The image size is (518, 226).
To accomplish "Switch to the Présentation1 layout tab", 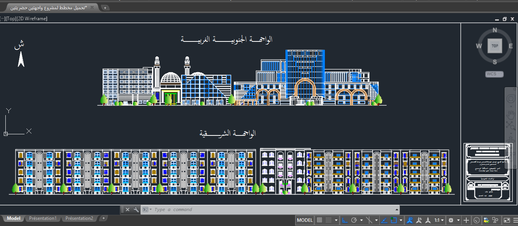I will click(x=43, y=218).
